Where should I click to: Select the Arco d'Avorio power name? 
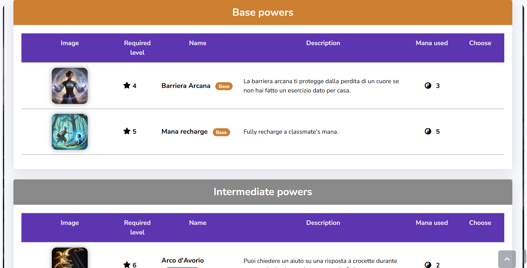183,260
